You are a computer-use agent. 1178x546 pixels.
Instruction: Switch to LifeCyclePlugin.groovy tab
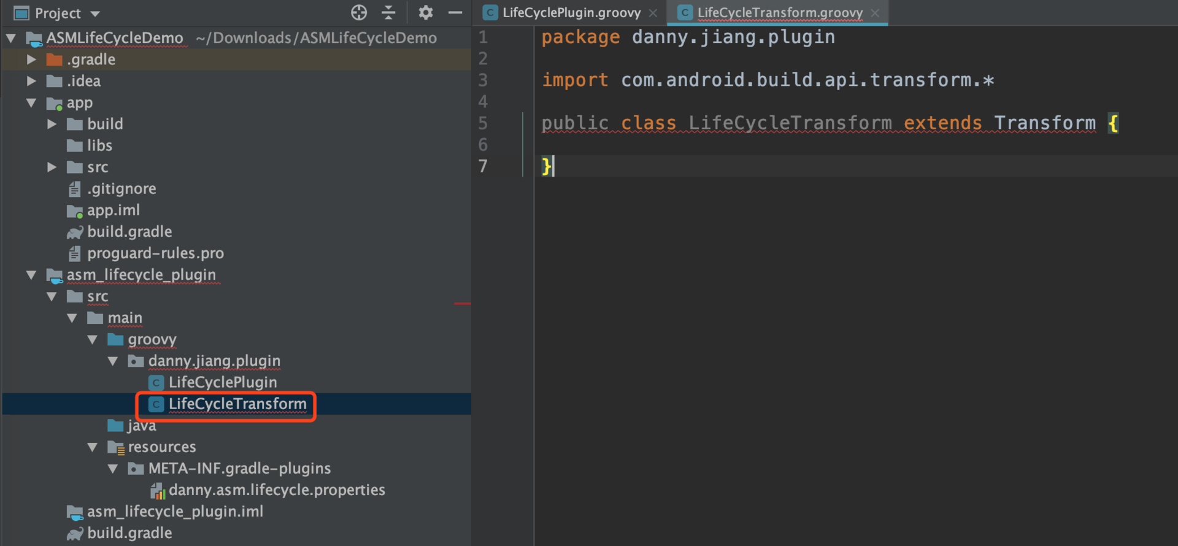571,13
